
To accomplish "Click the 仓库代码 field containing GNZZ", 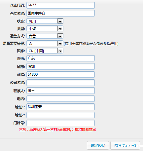I will click(x=60, y=5).
